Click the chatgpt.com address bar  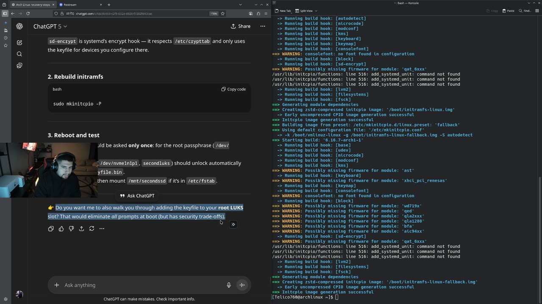(x=140, y=14)
